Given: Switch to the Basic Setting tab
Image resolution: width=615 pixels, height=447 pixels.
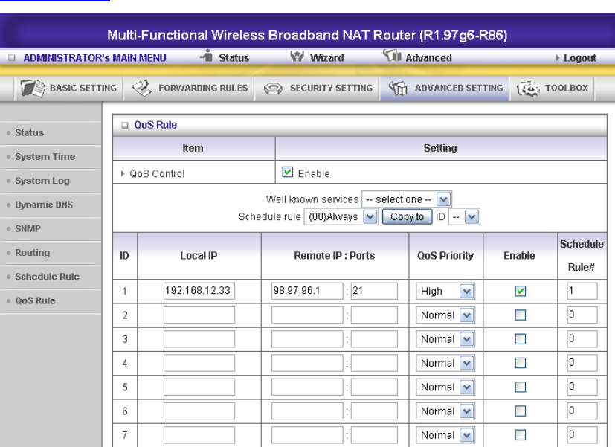Looking at the screenshot, I should (x=68, y=89).
